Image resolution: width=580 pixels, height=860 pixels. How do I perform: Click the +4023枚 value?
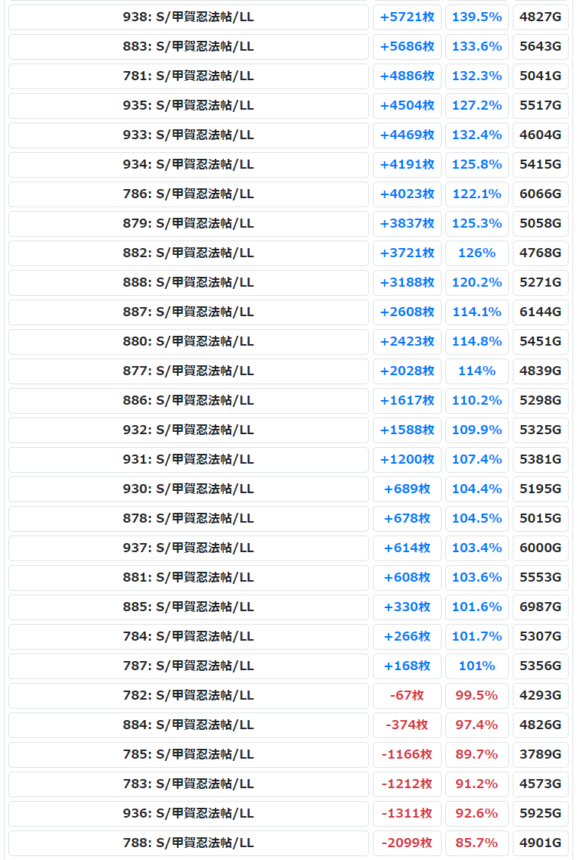pos(408,194)
